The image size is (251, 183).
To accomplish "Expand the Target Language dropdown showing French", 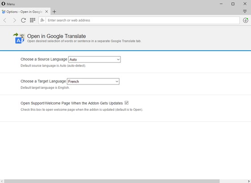I will coord(93,81).
